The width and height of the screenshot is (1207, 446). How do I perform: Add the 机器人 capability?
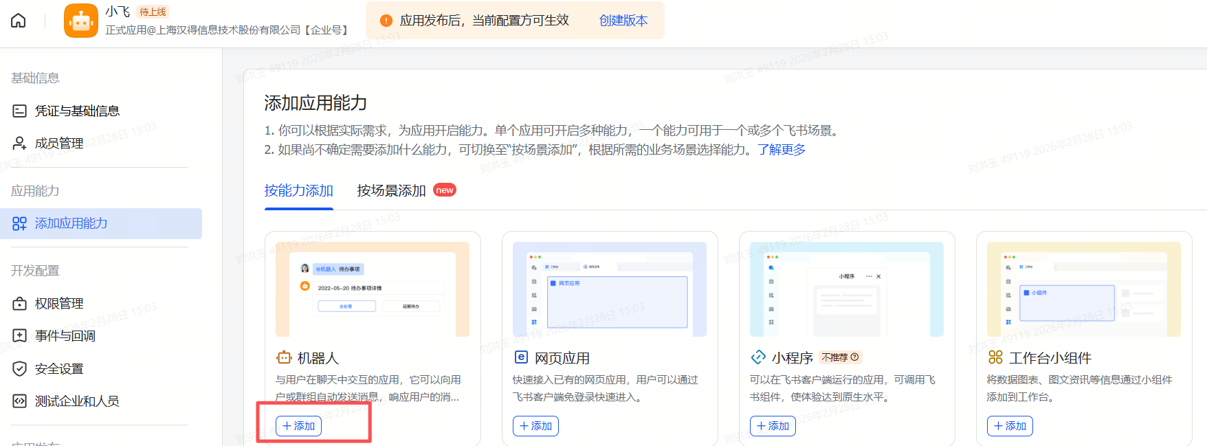(x=298, y=426)
